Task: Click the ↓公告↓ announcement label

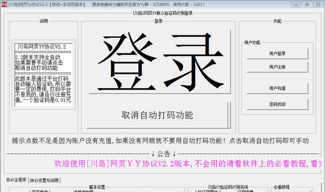Action: [x=163, y=154]
